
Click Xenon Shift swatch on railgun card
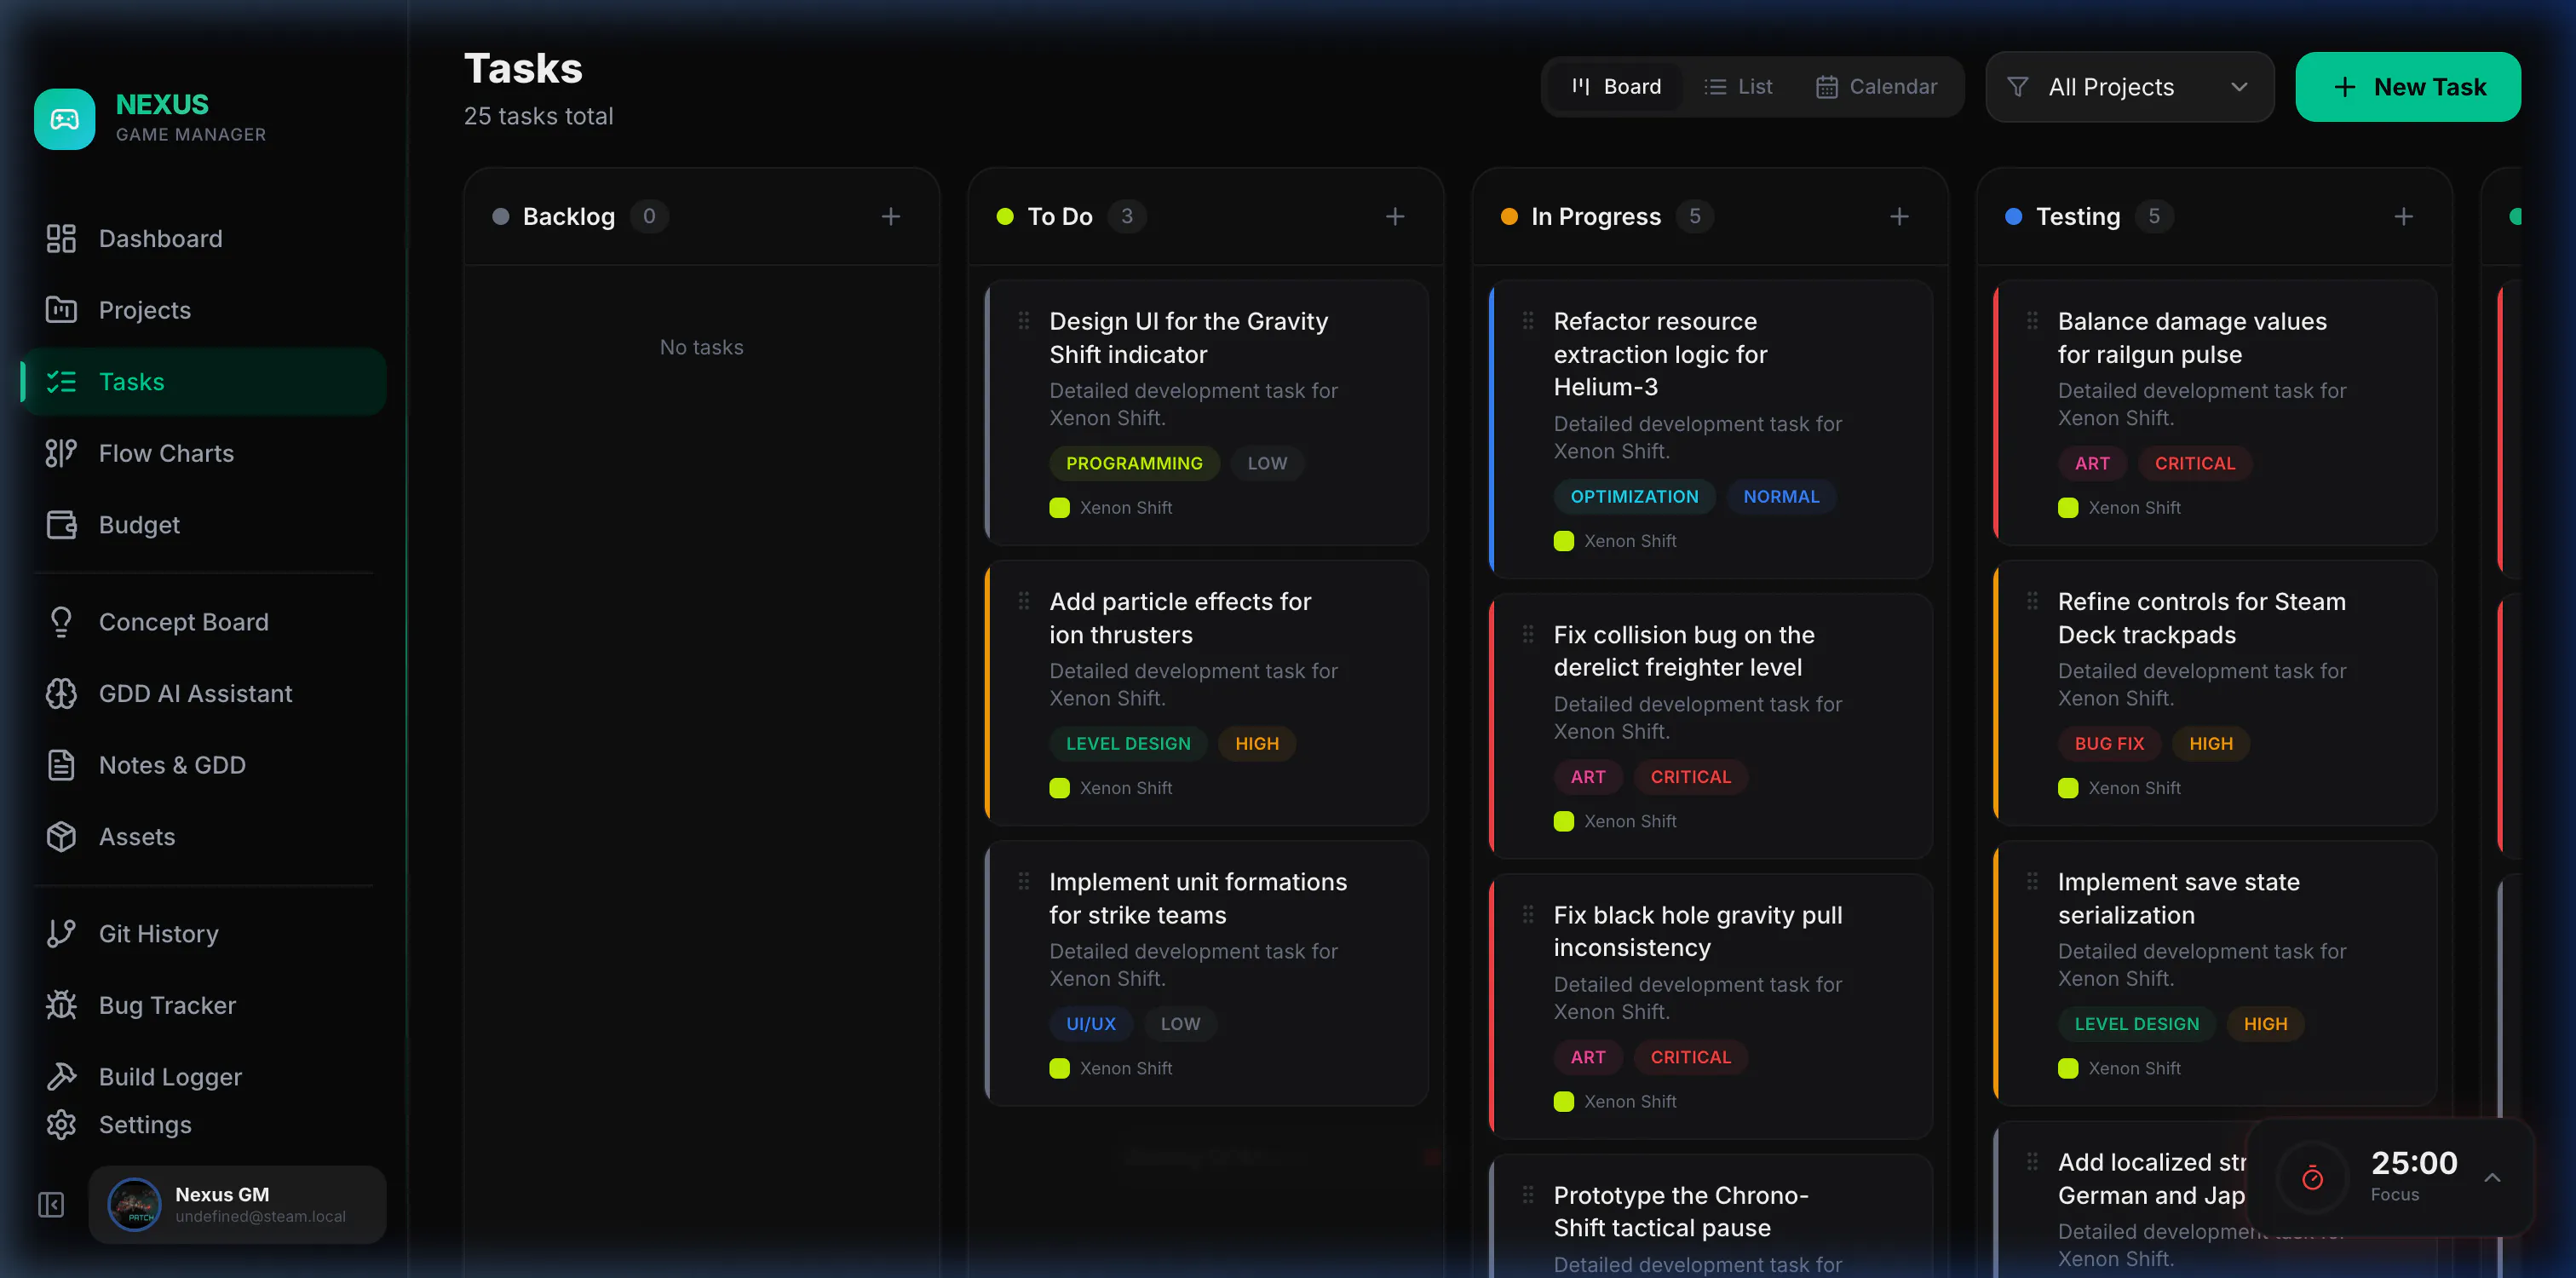click(x=2068, y=507)
